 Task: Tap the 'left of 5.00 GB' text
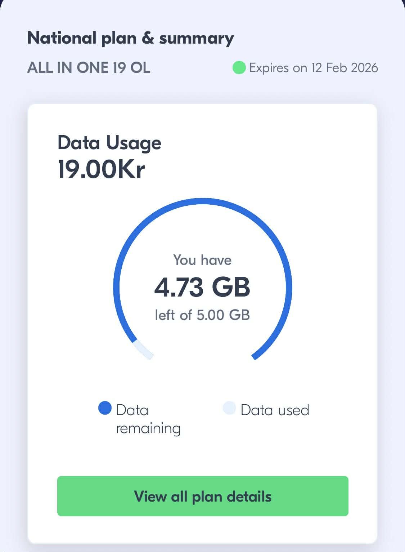click(202, 315)
